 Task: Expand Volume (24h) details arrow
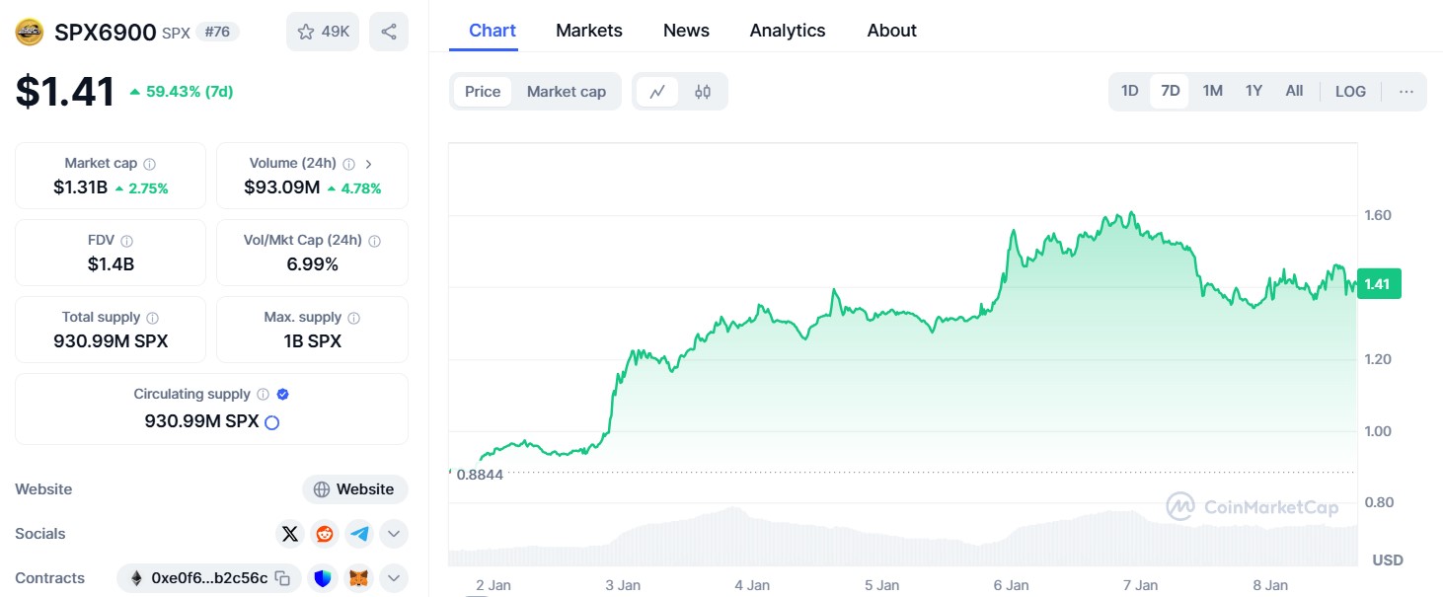click(369, 164)
